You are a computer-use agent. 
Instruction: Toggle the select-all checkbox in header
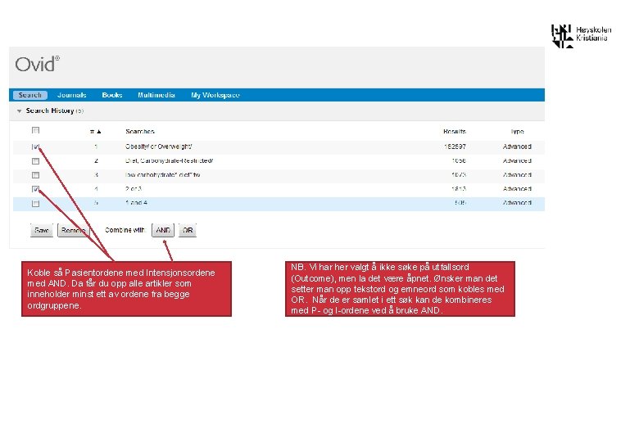(x=35, y=130)
